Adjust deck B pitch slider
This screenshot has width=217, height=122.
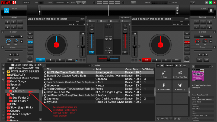click(x=134, y=46)
